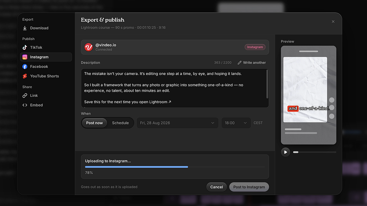Screen dimensions: 367x206
Task: Click the '363 / 2200' character count
Action: click(x=223, y=62)
